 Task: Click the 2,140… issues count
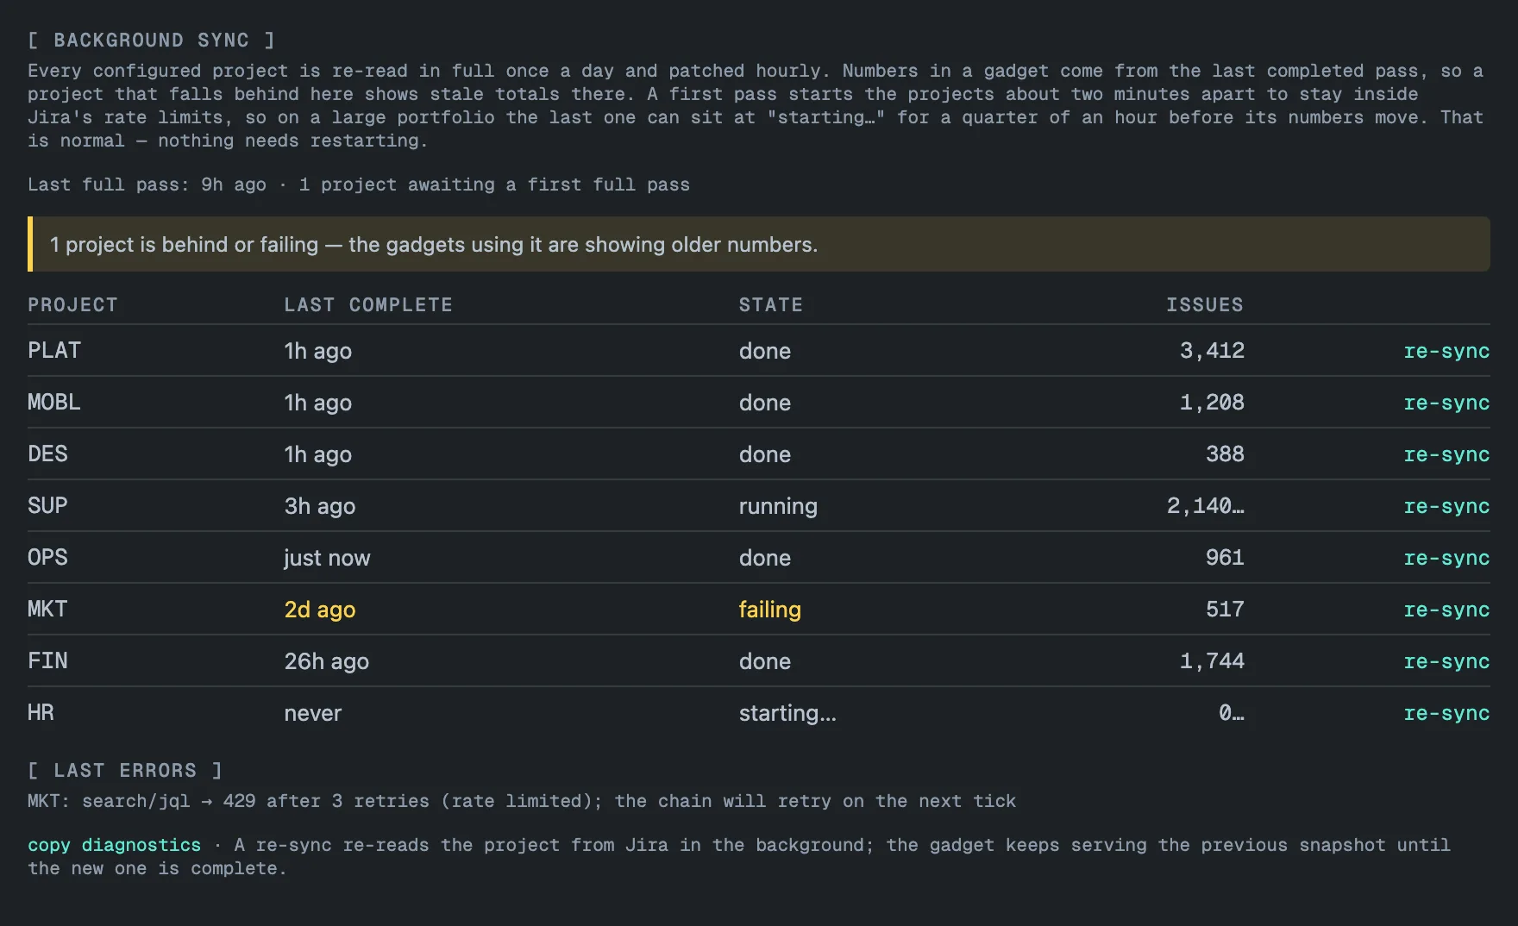point(1206,506)
